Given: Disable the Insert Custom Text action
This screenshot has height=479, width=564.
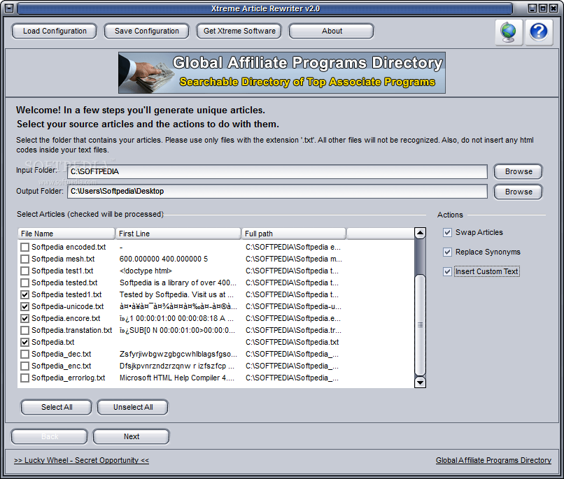Looking at the screenshot, I should [447, 271].
